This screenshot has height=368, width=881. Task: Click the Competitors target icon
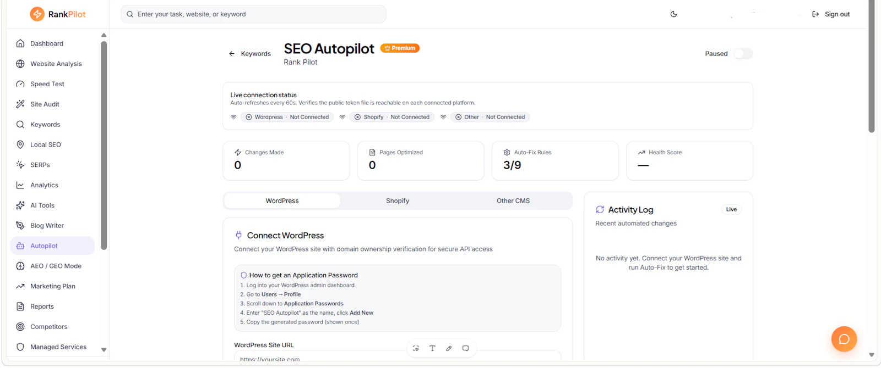pos(20,327)
